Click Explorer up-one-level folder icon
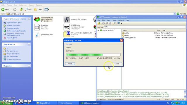Image resolution: width=187 pixels, height=105 pixels. pos(21,9)
